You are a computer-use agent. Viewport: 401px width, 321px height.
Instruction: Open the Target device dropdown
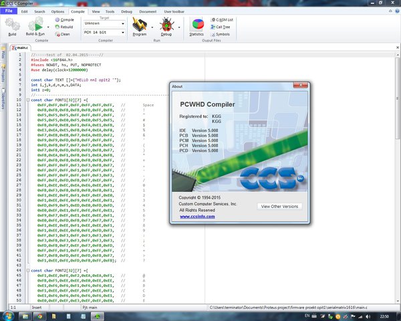[x=104, y=23]
